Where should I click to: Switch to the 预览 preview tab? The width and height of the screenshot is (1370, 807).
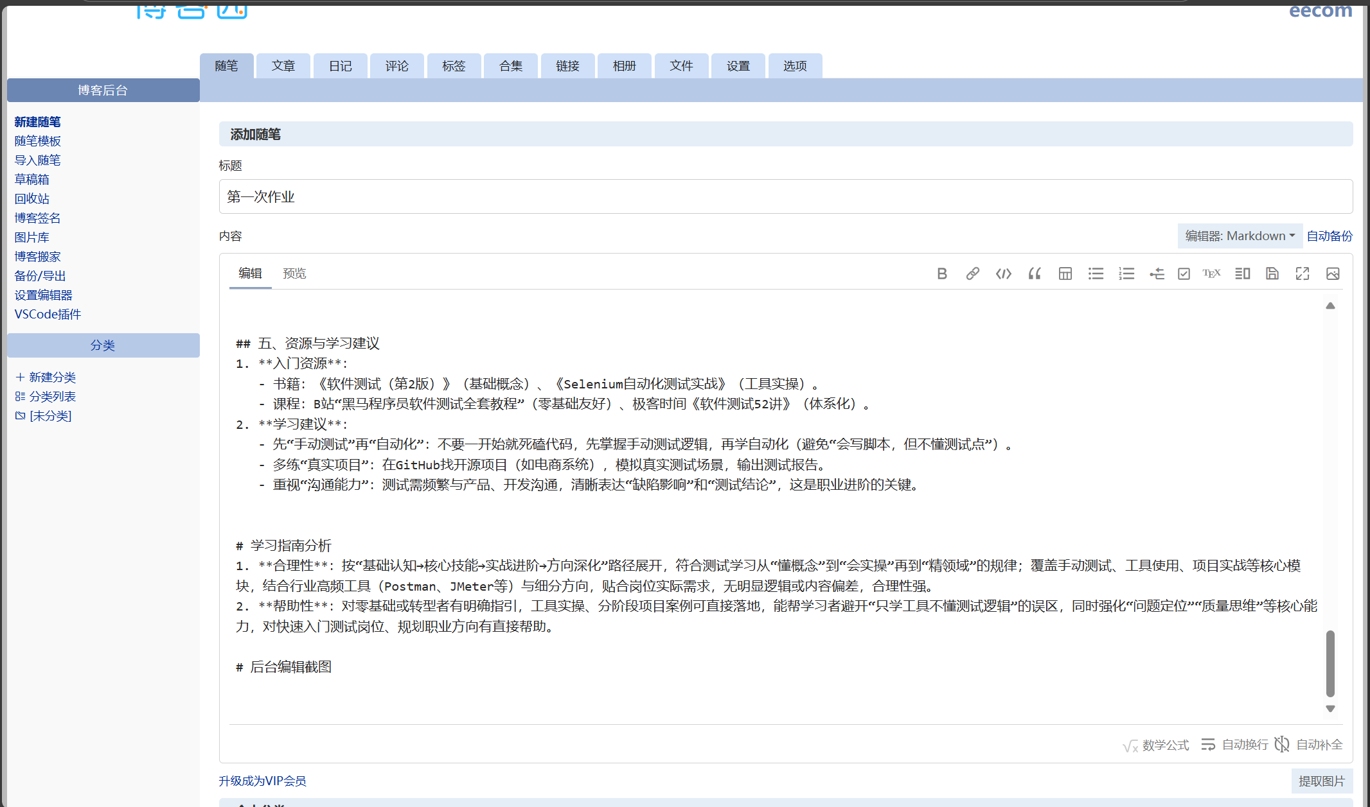[295, 273]
